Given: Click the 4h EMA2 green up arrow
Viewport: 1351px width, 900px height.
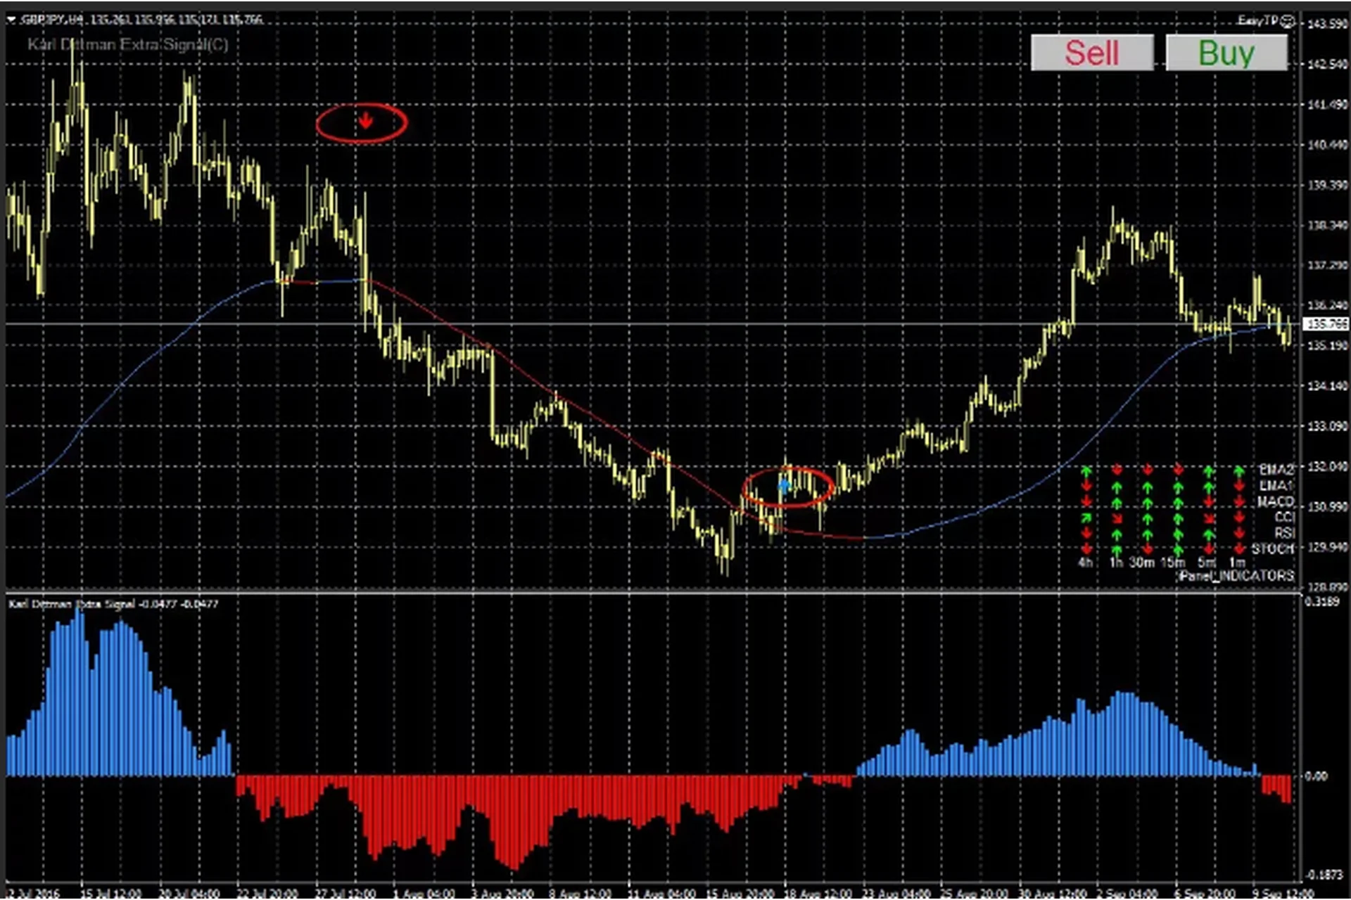Looking at the screenshot, I should [x=1086, y=470].
